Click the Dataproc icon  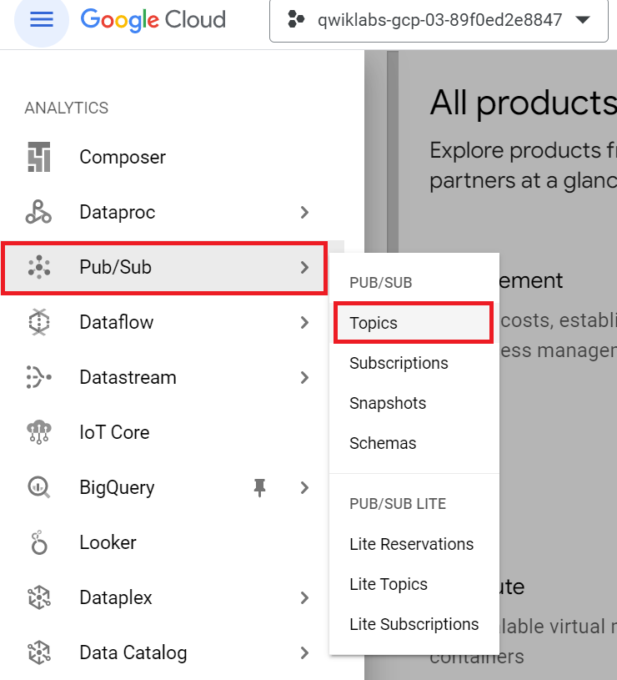(x=39, y=212)
